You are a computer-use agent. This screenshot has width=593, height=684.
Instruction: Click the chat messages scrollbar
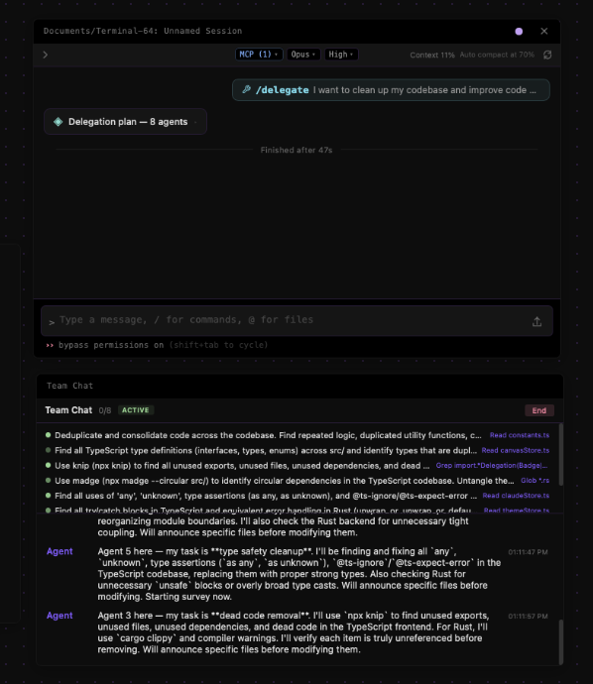[x=561, y=641]
